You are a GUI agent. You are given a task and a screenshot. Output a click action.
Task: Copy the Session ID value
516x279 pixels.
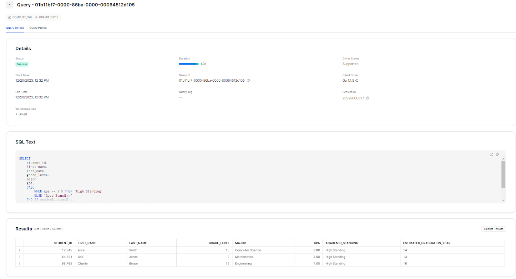point(368,98)
